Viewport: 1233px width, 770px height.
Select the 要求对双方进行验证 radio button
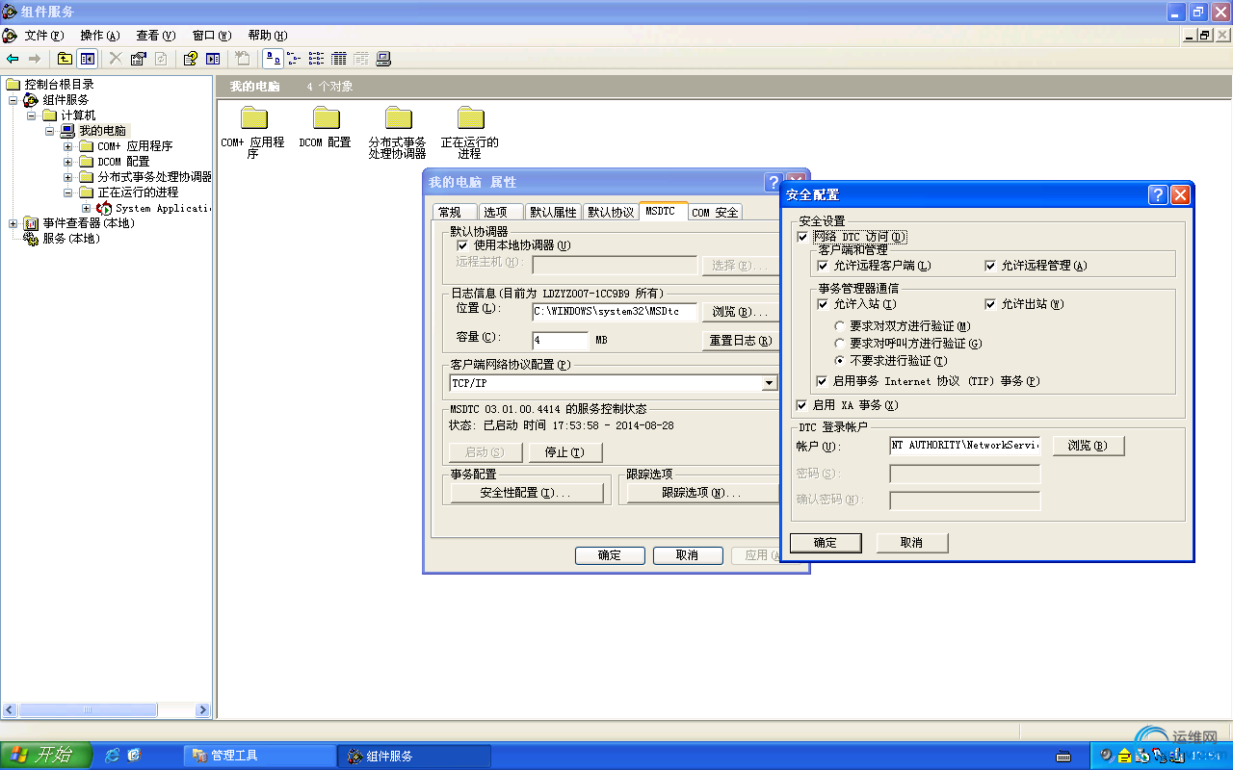coord(840,326)
